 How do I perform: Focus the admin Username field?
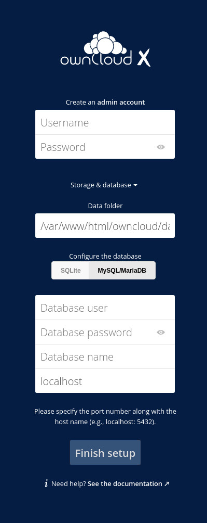click(x=105, y=122)
